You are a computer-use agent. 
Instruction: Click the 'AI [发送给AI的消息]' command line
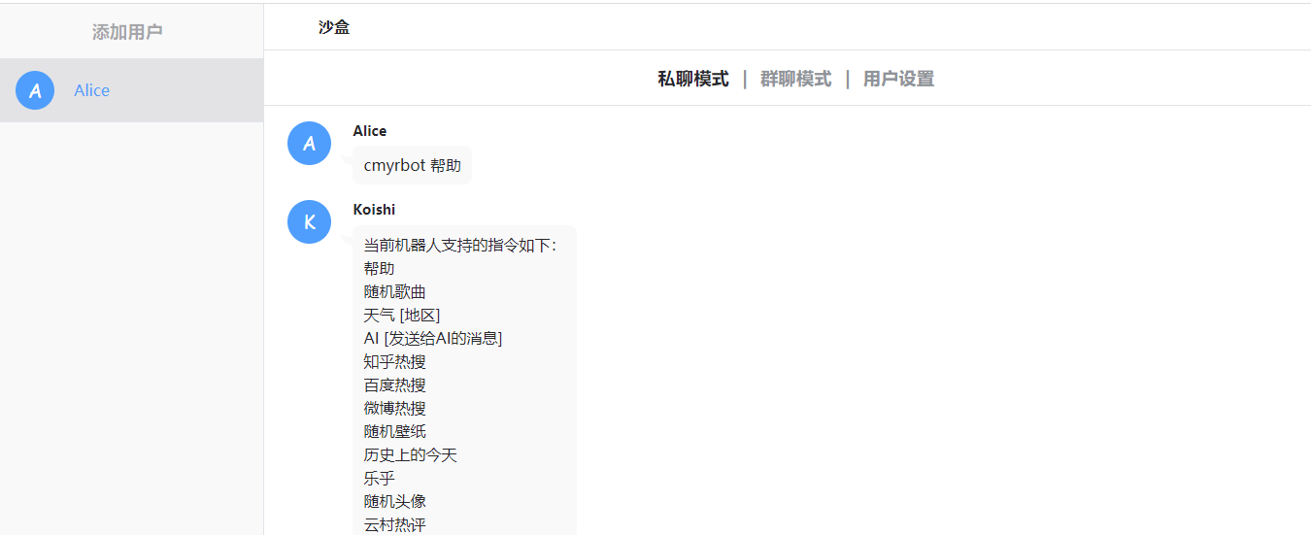point(432,338)
